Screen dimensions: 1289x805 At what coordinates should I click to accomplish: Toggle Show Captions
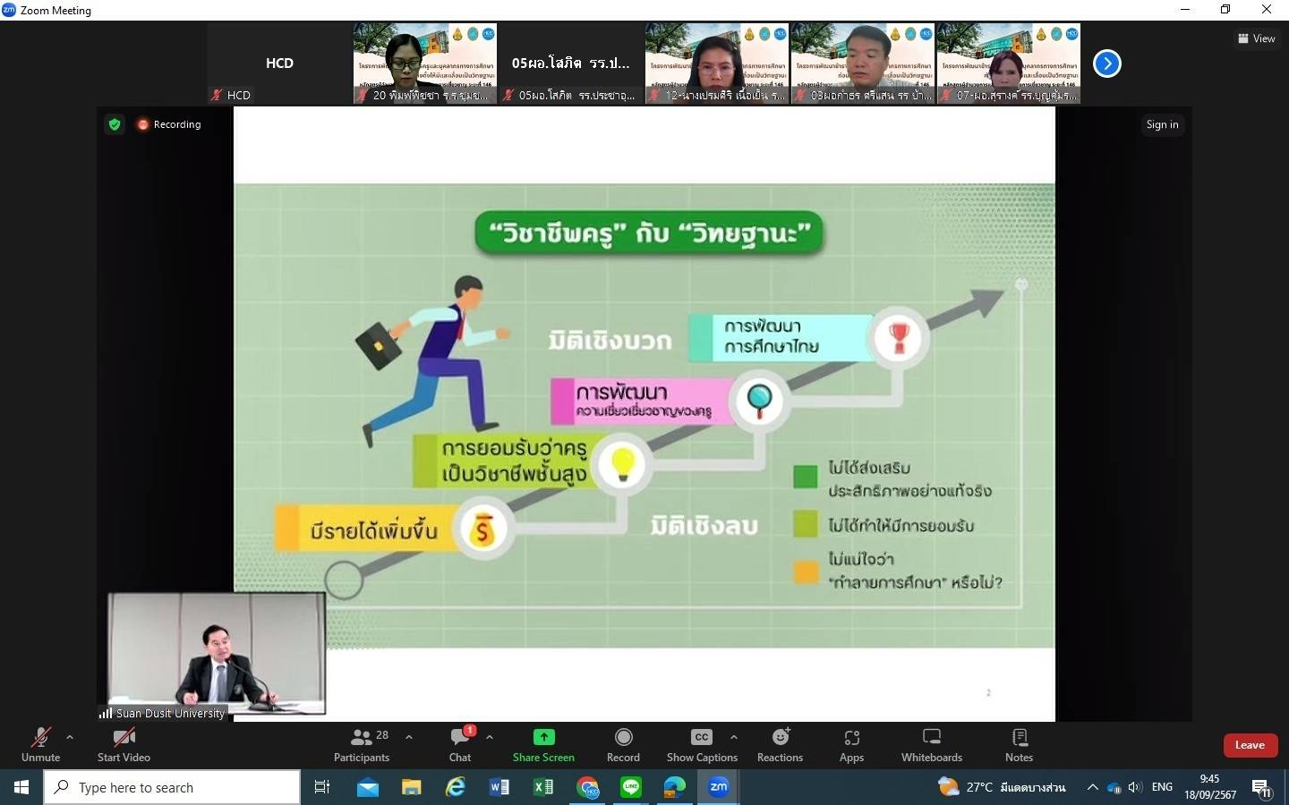click(x=702, y=744)
